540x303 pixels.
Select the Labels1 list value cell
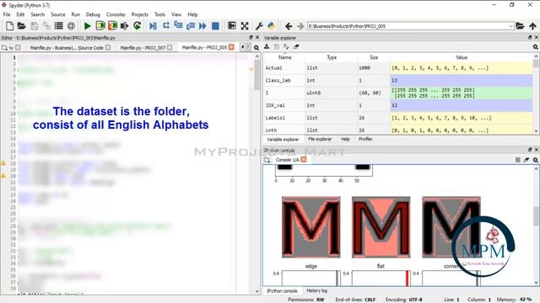point(462,118)
